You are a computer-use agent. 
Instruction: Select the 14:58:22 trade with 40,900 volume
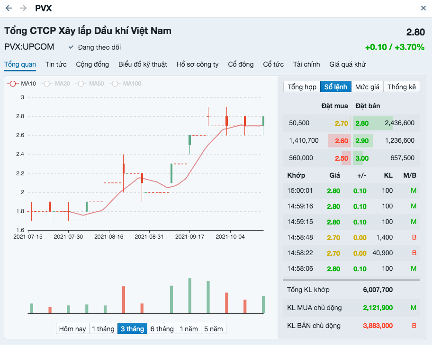(x=351, y=253)
